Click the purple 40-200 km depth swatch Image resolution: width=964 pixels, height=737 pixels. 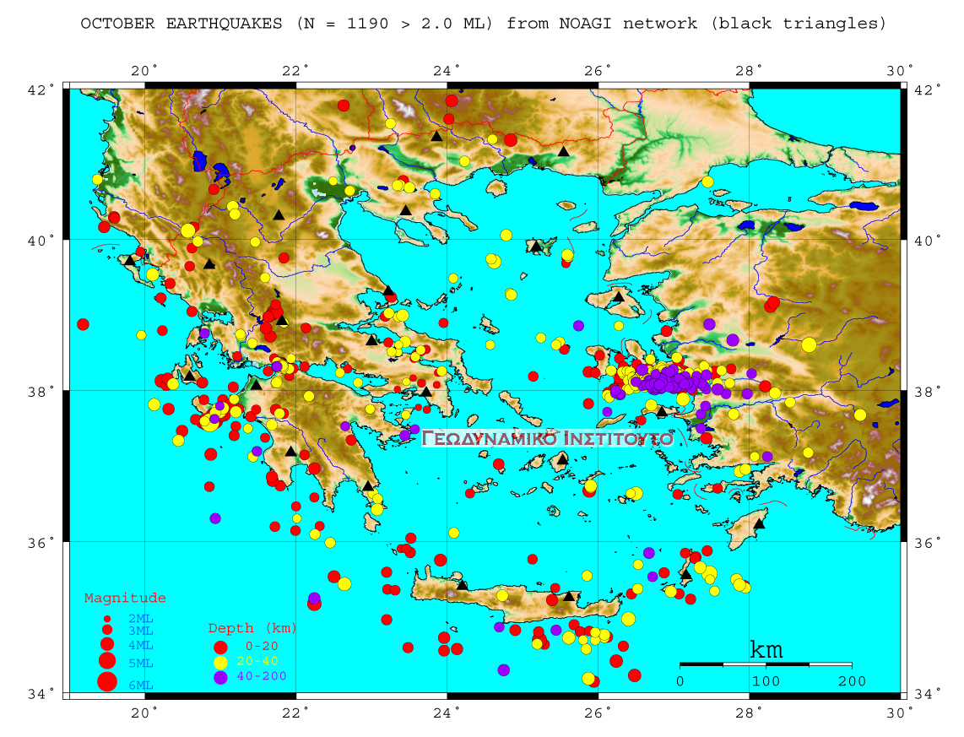220,677
